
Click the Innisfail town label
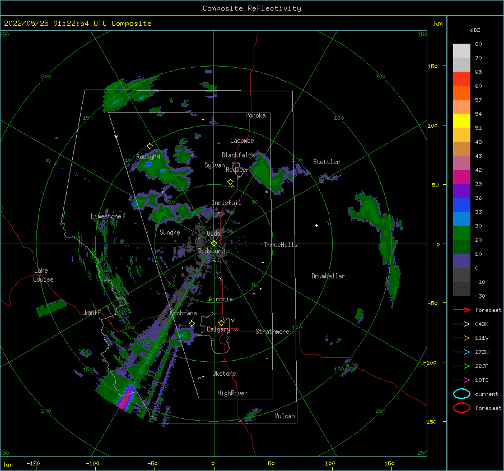point(226,203)
